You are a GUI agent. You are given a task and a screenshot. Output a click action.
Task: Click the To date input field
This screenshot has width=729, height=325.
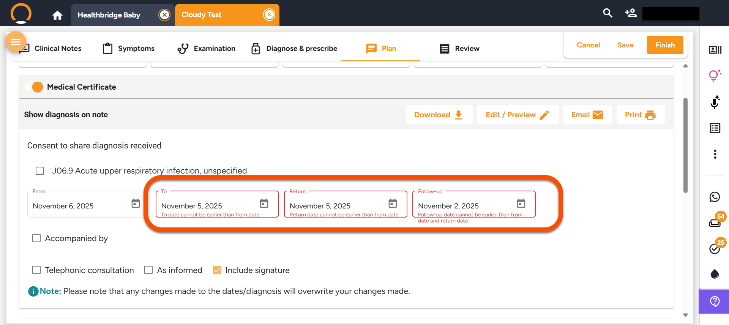point(207,206)
